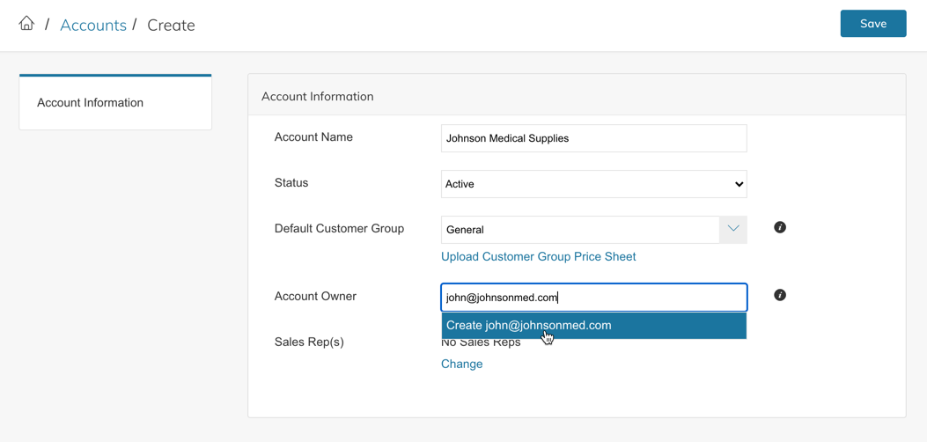Screen dimensions: 927x442
Task: Open Upload Customer Group Price Sheet link
Action: 538,256
